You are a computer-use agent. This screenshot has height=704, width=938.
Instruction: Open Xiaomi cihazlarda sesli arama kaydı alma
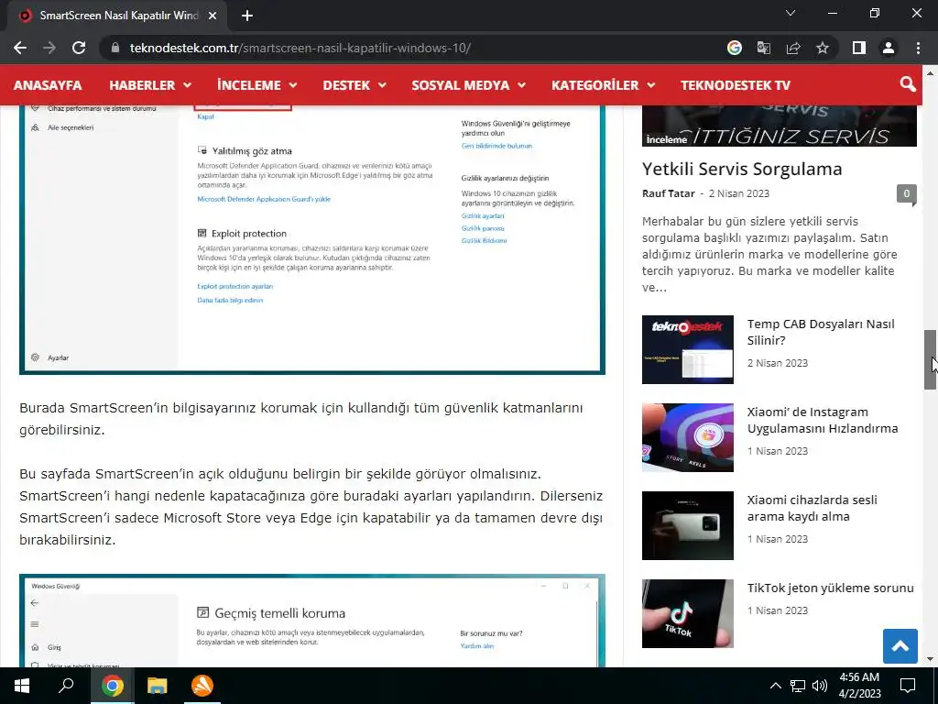[x=813, y=508]
